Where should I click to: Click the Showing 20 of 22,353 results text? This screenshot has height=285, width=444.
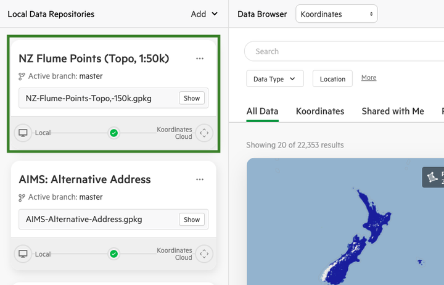pos(295,145)
